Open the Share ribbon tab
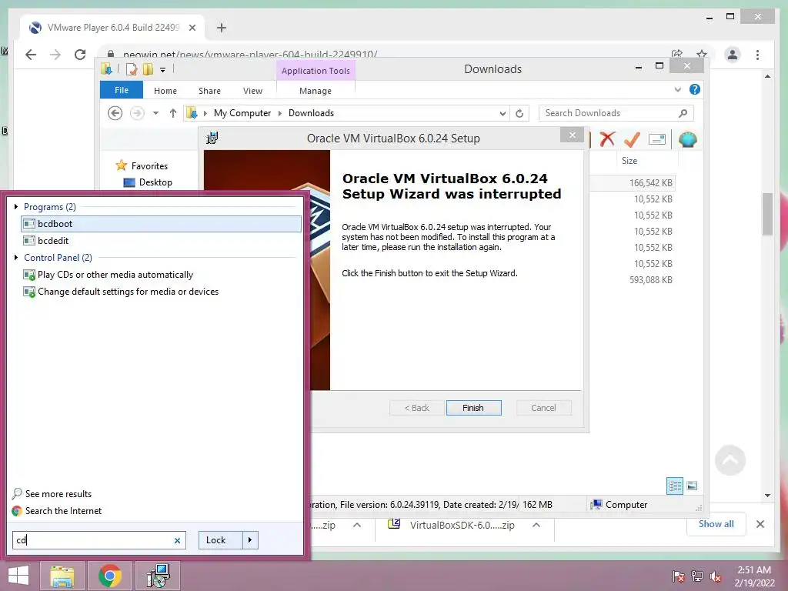The height and width of the screenshot is (591, 788). pyautogui.click(x=209, y=91)
